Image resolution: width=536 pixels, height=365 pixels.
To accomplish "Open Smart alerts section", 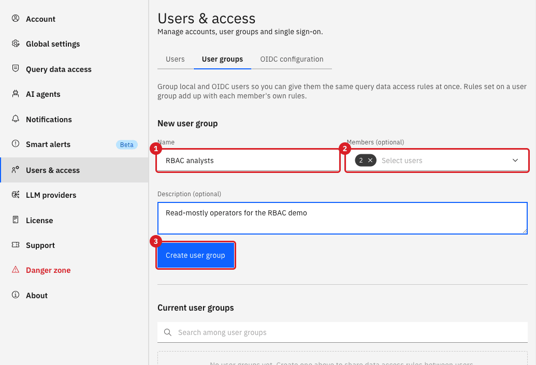I will 74,144.
